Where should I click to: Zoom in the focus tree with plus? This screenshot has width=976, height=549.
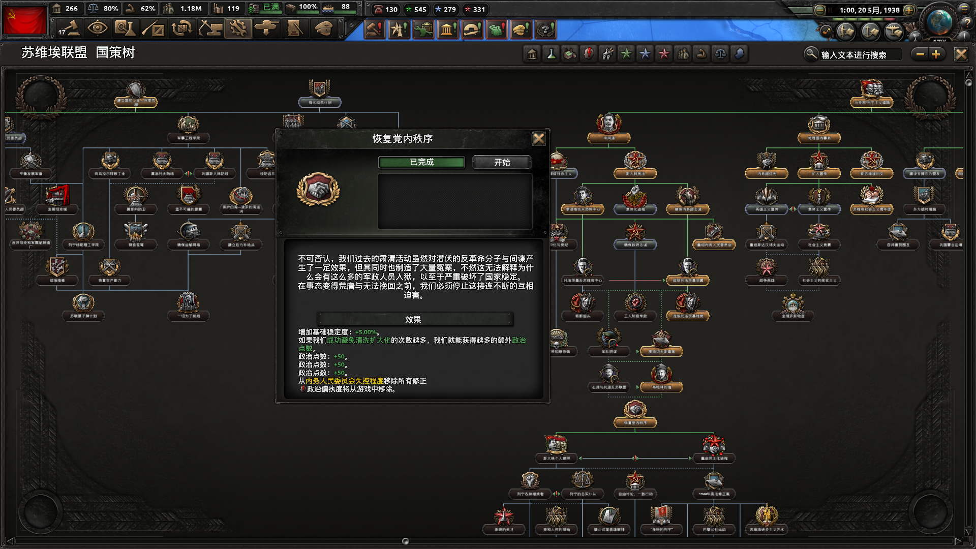936,54
